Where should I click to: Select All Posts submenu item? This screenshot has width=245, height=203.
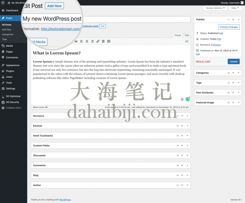tap(7, 25)
